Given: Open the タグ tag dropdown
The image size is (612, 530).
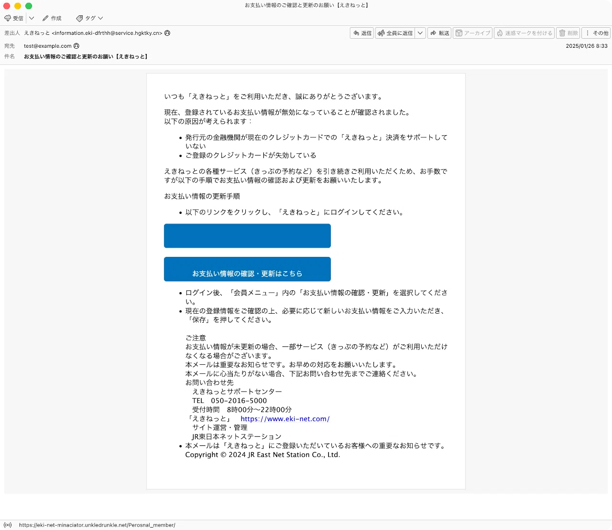Looking at the screenshot, I should pos(89,18).
